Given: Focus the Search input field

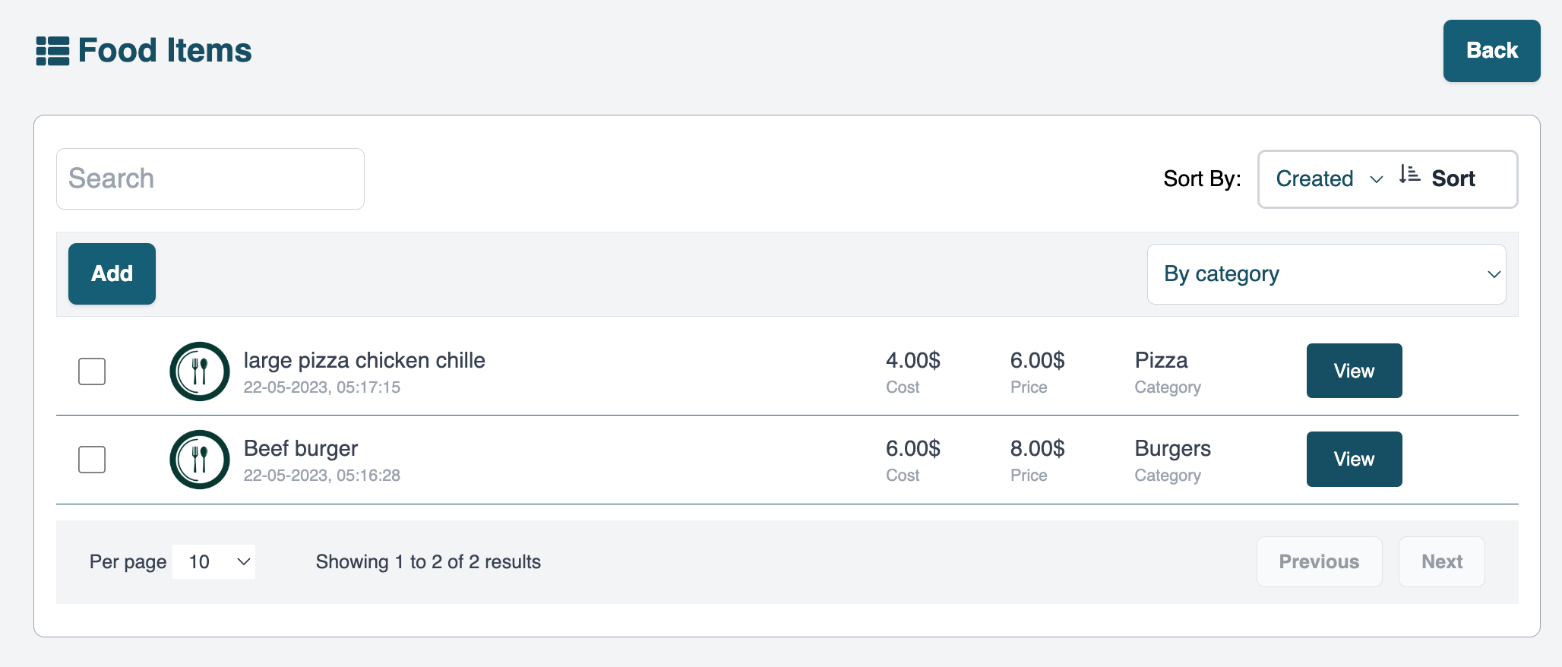Looking at the screenshot, I should (210, 179).
